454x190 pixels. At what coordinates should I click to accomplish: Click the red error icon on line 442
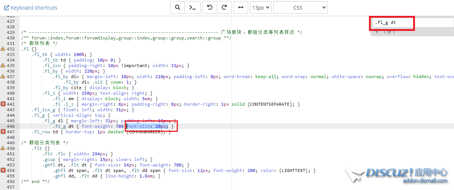point(3,104)
